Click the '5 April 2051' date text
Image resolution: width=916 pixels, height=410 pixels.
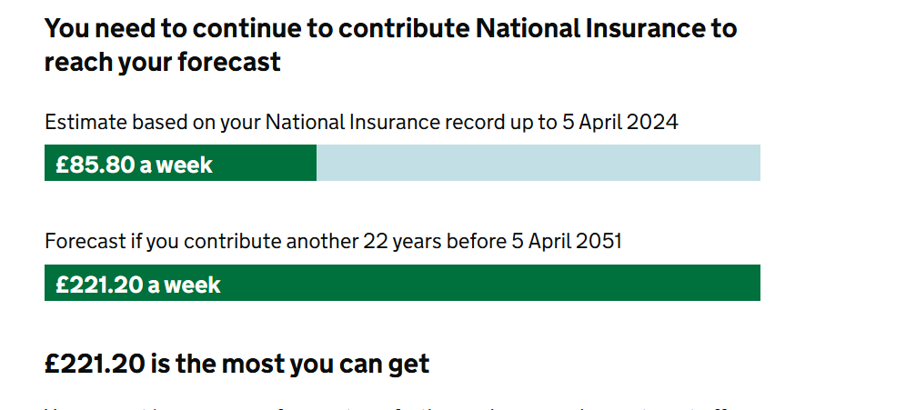pos(567,241)
